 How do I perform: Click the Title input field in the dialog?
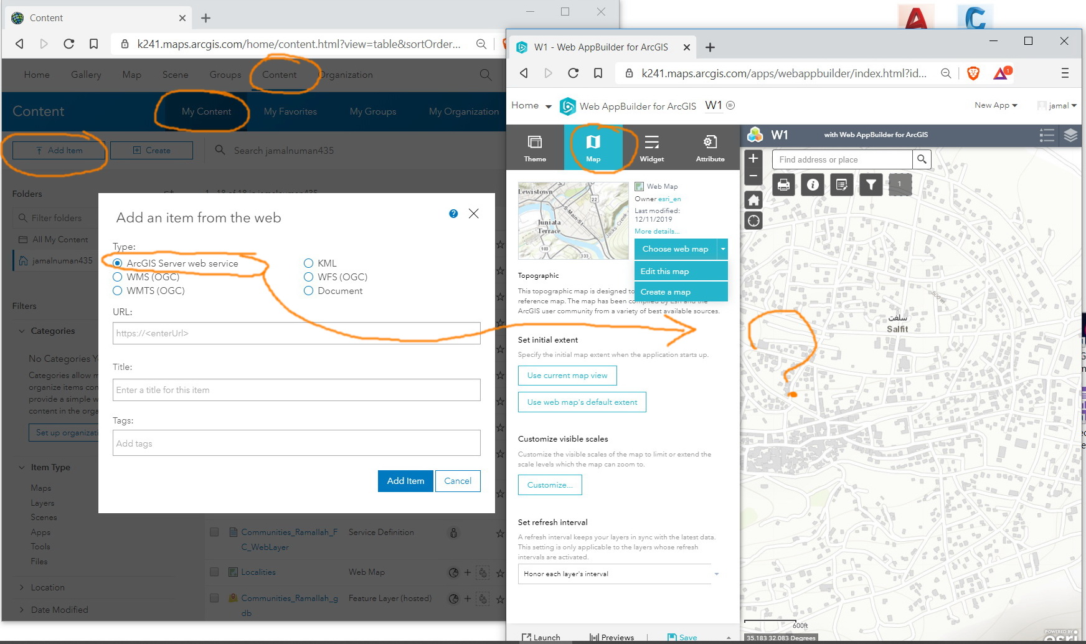point(296,390)
